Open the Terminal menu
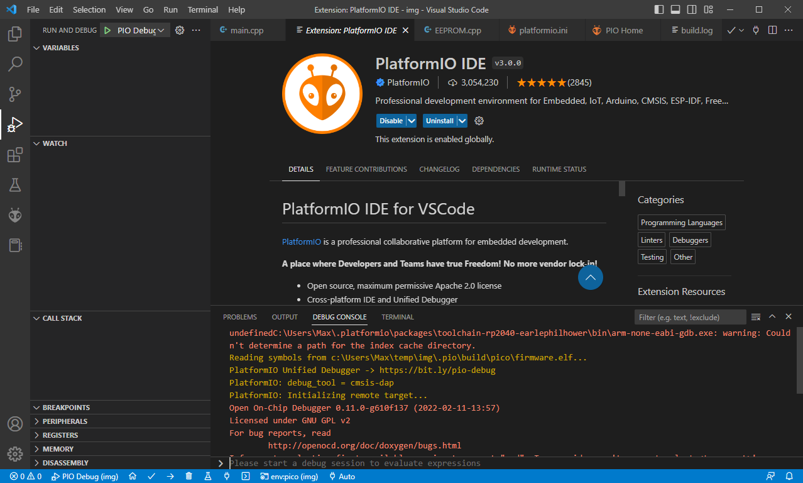Image resolution: width=803 pixels, height=483 pixels. pyautogui.click(x=203, y=10)
